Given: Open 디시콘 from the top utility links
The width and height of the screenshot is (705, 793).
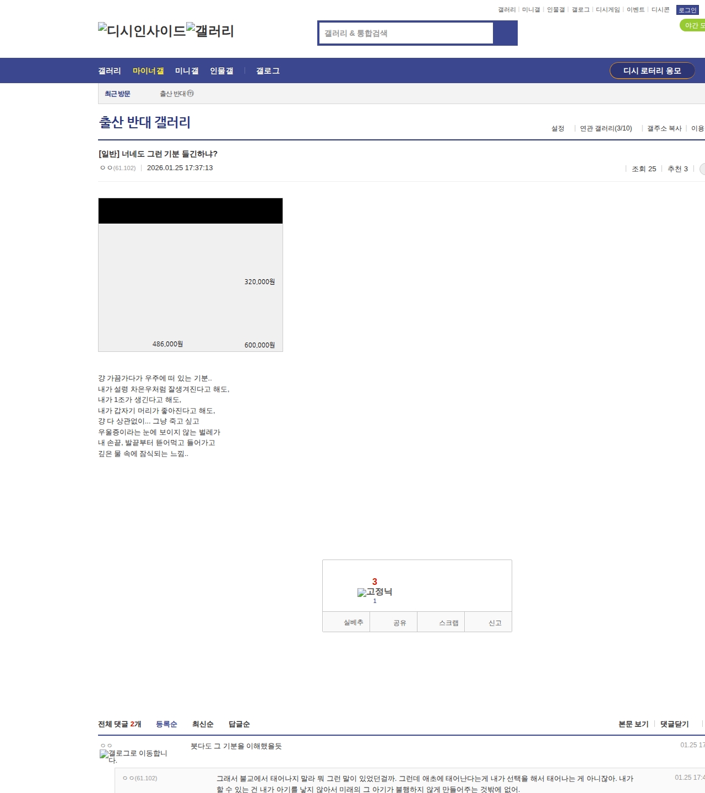Looking at the screenshot, I should click(660, 9).
